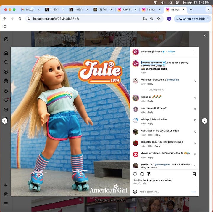Open a new browser tab
Image resolution: width=213 pixels, height=212 pixels.
coord(191,9)
